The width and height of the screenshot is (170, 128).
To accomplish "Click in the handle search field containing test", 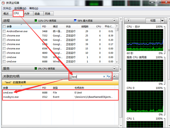I will tap(87, 77).
